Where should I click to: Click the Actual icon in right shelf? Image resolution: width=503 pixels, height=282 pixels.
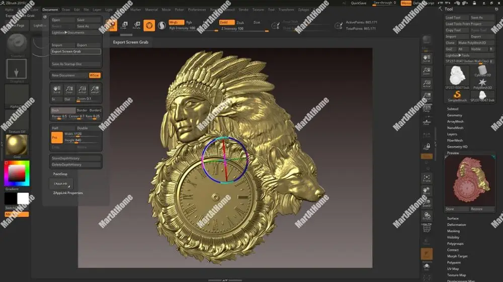click(427, 84)
